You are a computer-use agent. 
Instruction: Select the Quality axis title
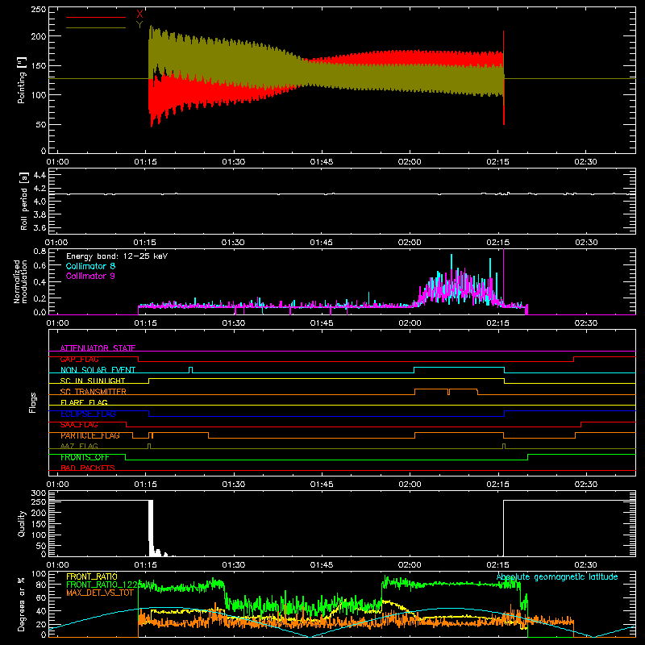[22, 523]
